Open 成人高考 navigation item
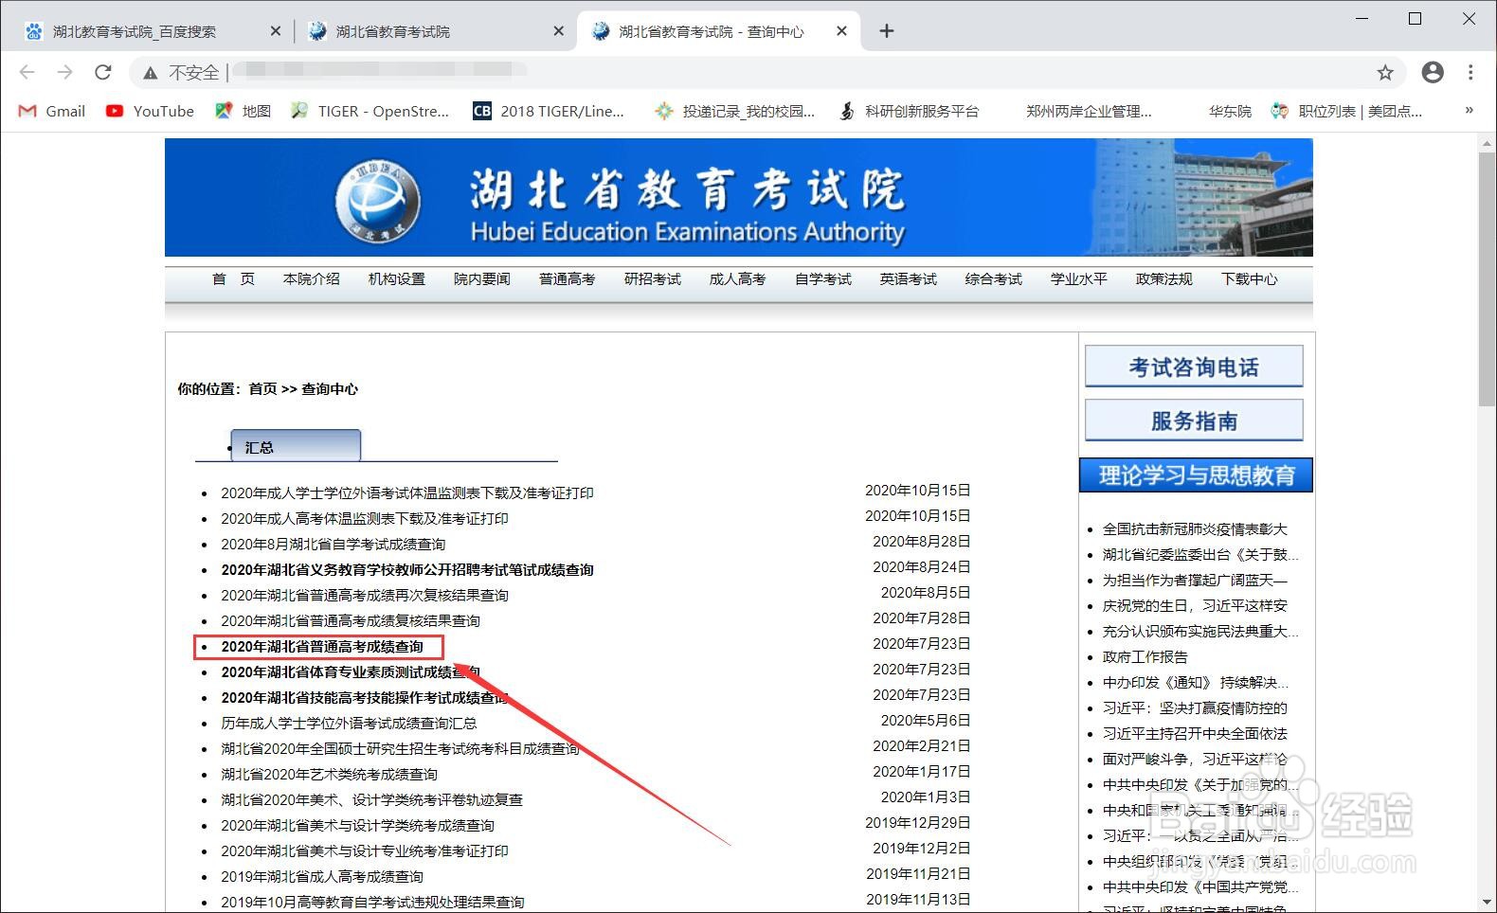Image resolution: width=1497 pixels, height=913 pixels. (737, 279)
